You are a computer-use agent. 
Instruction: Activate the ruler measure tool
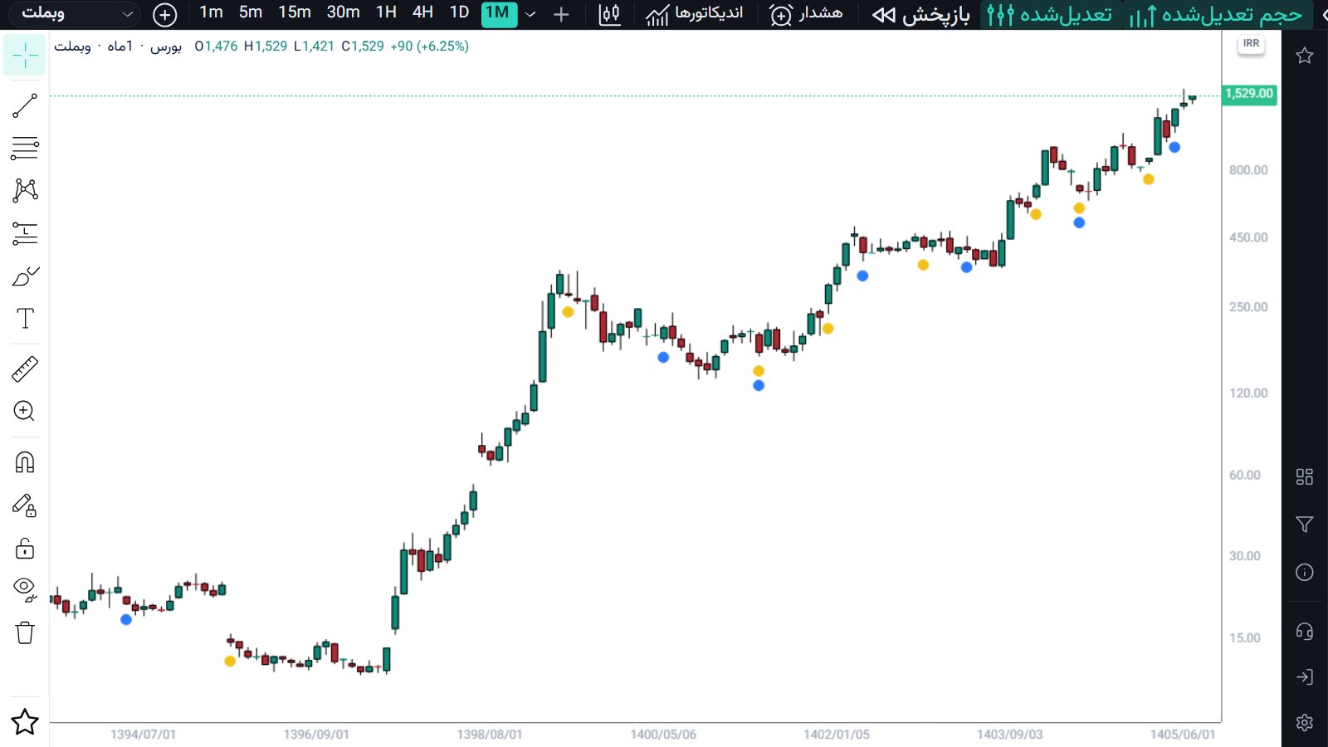[25, 369]
